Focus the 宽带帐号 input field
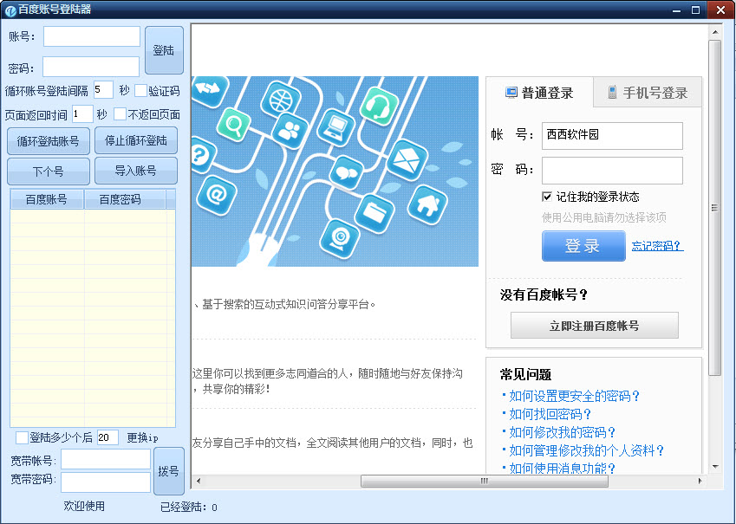This screenshot has height=524, width=736. click(106, 459)
